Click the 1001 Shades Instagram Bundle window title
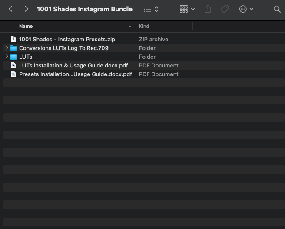285x229 pixels. pos(85,9)
